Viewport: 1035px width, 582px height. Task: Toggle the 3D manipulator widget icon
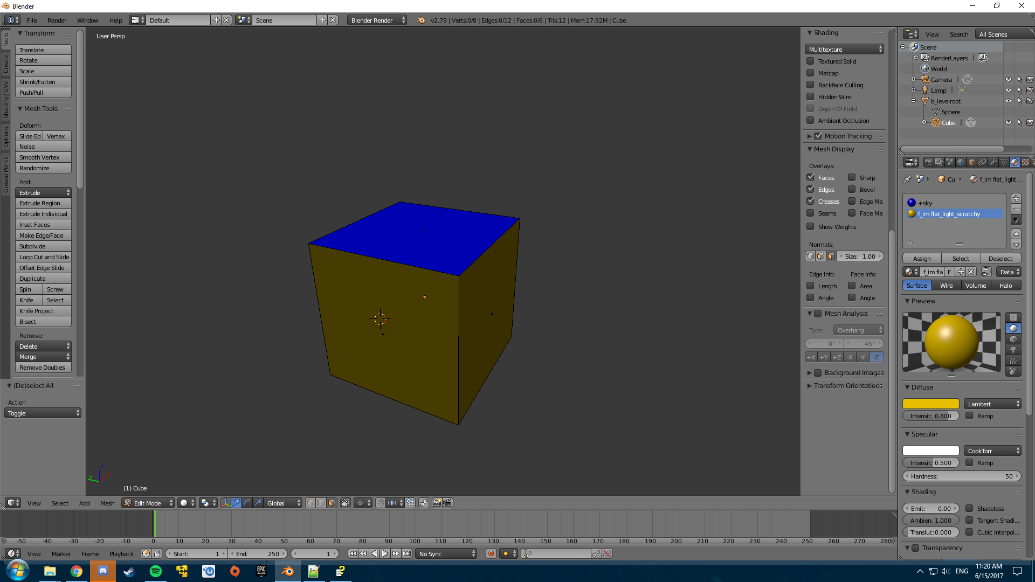pos(225,503)
